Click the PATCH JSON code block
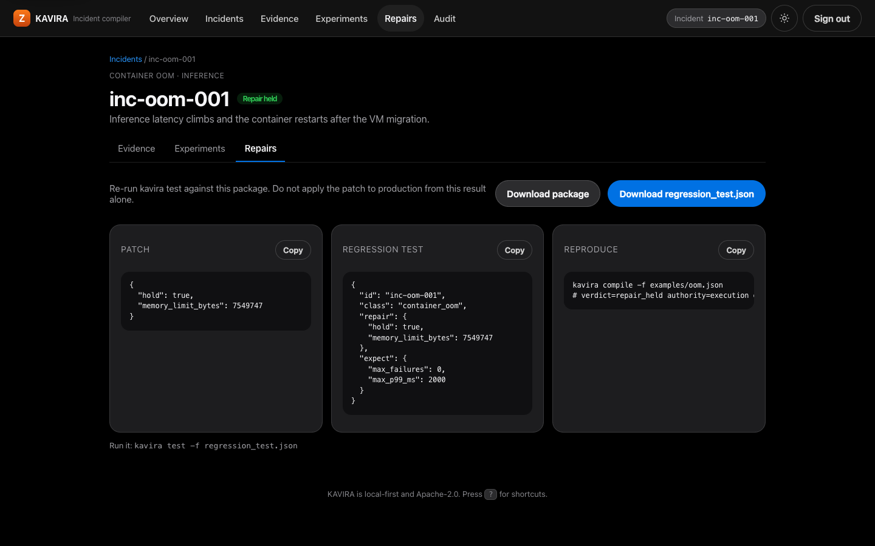The image size is (875, 546). pos(216,301)
